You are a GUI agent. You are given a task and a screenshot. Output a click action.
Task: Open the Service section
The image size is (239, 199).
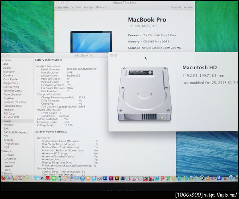coord(188,7)
